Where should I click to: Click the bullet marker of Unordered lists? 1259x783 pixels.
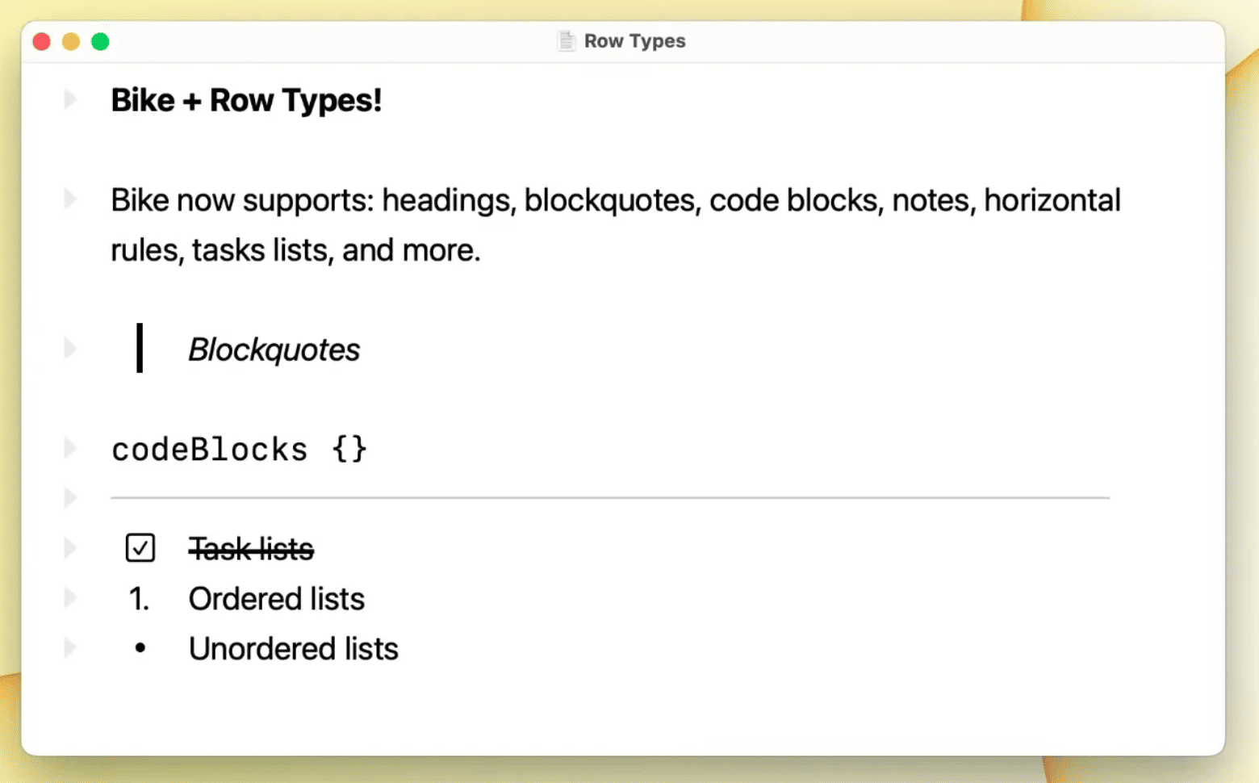(x=140, y=647)
